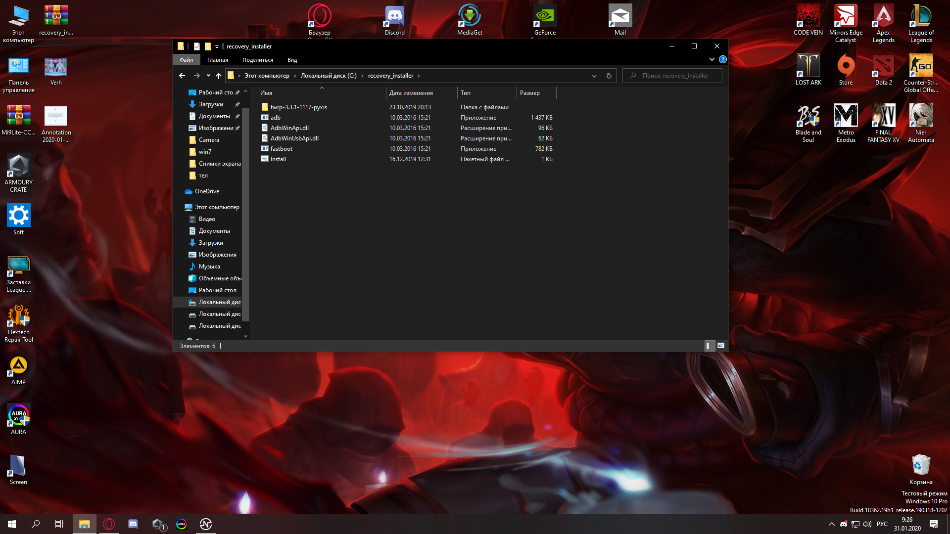Open the Dota 2 desktop shortcut
This screenshot has height=534, width=950.
(883, 70)
